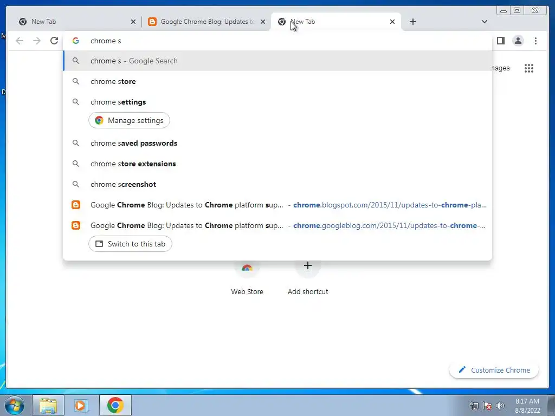The image size is (555, 416).
Task: Open the network tray icon
Action: pos(474,406)
